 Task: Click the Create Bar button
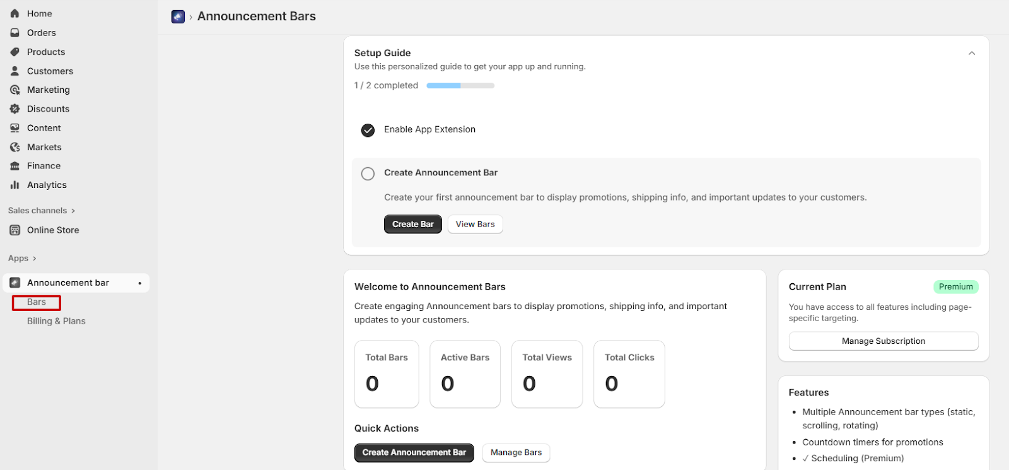[412, 224]
